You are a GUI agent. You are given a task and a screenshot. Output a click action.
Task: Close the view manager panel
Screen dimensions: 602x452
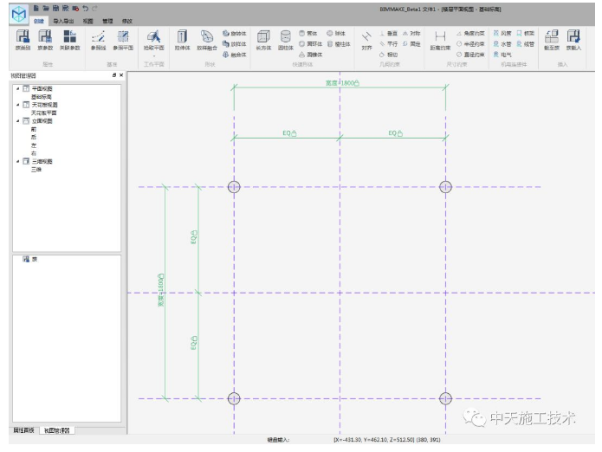point(121,75)
